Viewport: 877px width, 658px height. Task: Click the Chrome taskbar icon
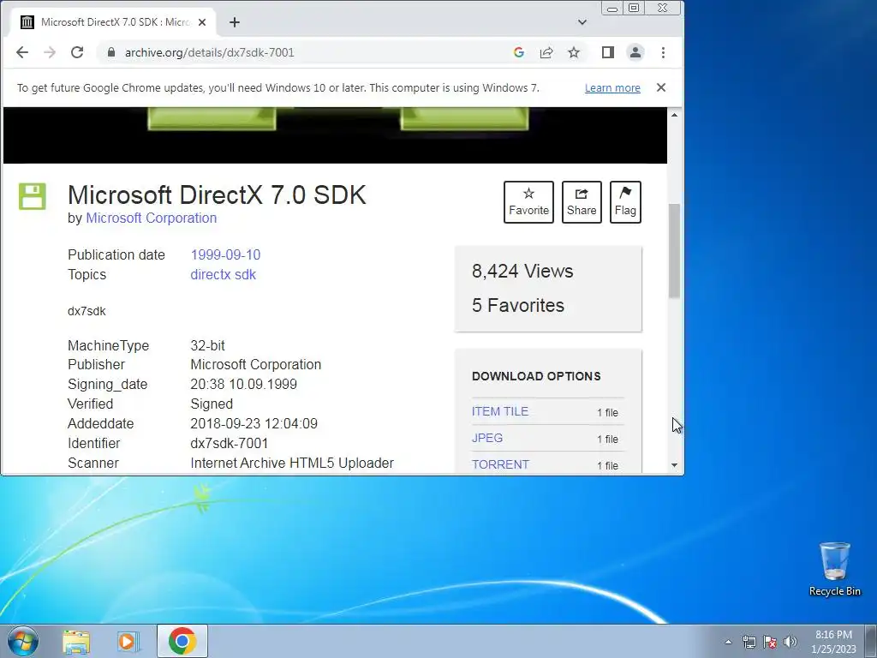click(x=182, y=641)
